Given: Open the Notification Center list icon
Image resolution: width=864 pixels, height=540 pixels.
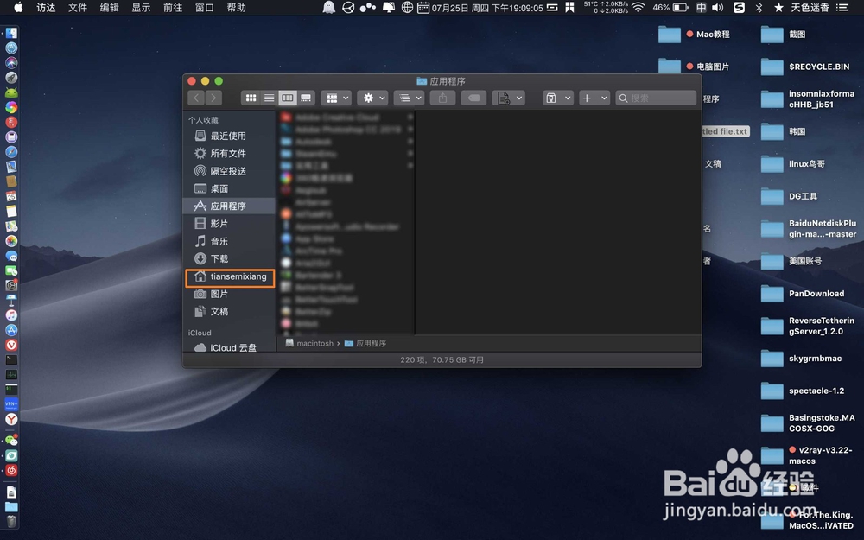Looking at the screenshot, I should click(842, 7).
